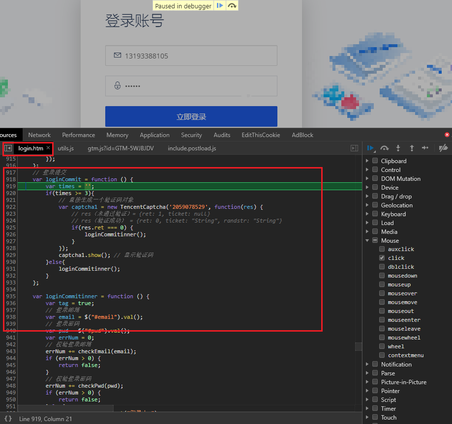The height and width of the screenshot is (424, 452).
Task: Click the lock icon in the password field
Action: pyautogui.click(x=118, y=85)
